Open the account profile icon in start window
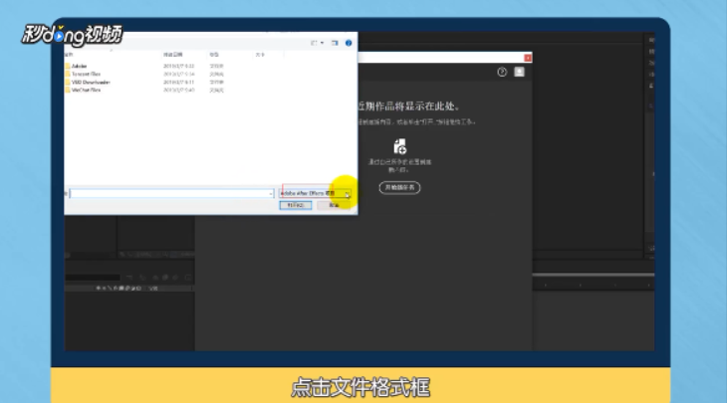The width and height of the screenshot is (727, 403). click(519, 72)
